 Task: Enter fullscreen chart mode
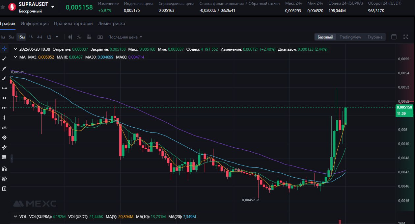tap(406, 37)
